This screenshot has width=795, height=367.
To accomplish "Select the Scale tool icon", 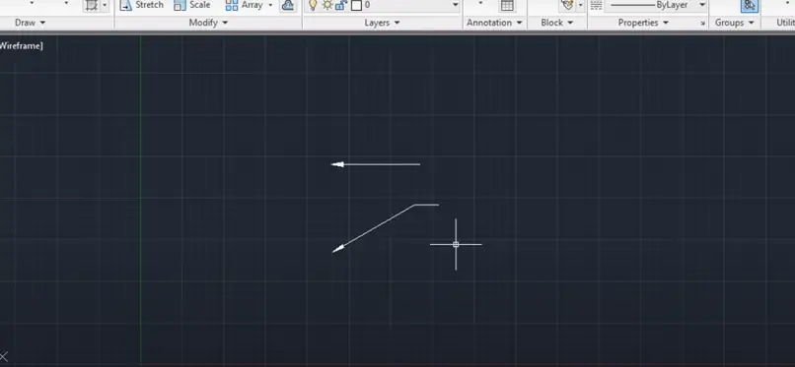I will click(180, 5).
